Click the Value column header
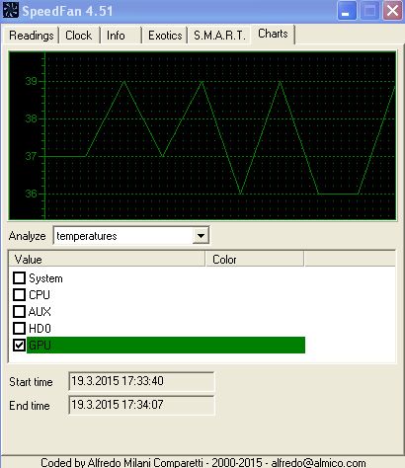Screen dimensions: 405x468 click(107, 260)
